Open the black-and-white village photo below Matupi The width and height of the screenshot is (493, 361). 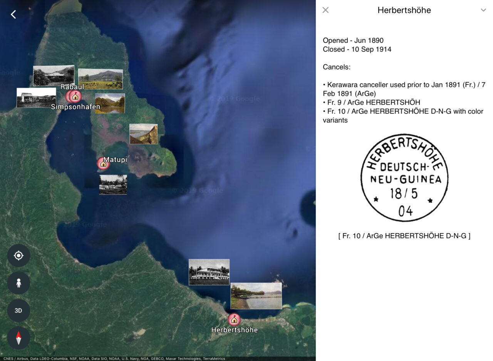[113, 185]
